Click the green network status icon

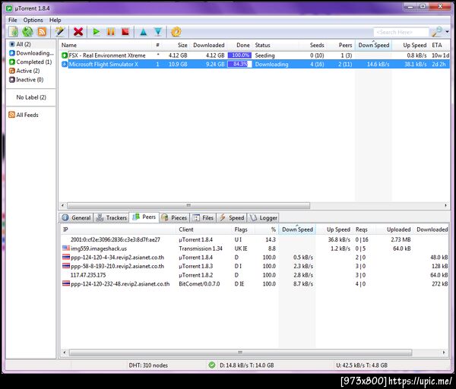click(212, 365)
